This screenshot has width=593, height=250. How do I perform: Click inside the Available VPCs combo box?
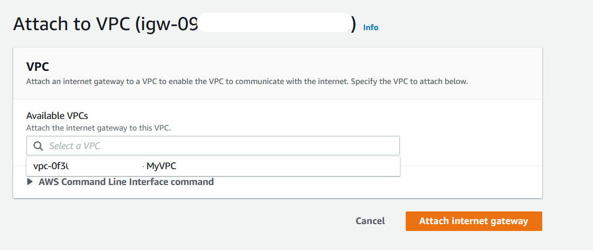tap(213, 145)
